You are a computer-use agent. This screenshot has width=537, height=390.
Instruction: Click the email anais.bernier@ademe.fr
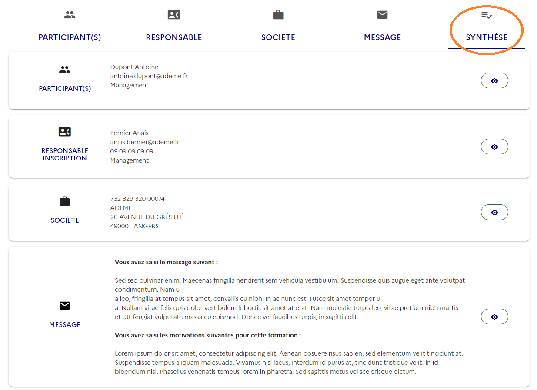tap(145, 142)
